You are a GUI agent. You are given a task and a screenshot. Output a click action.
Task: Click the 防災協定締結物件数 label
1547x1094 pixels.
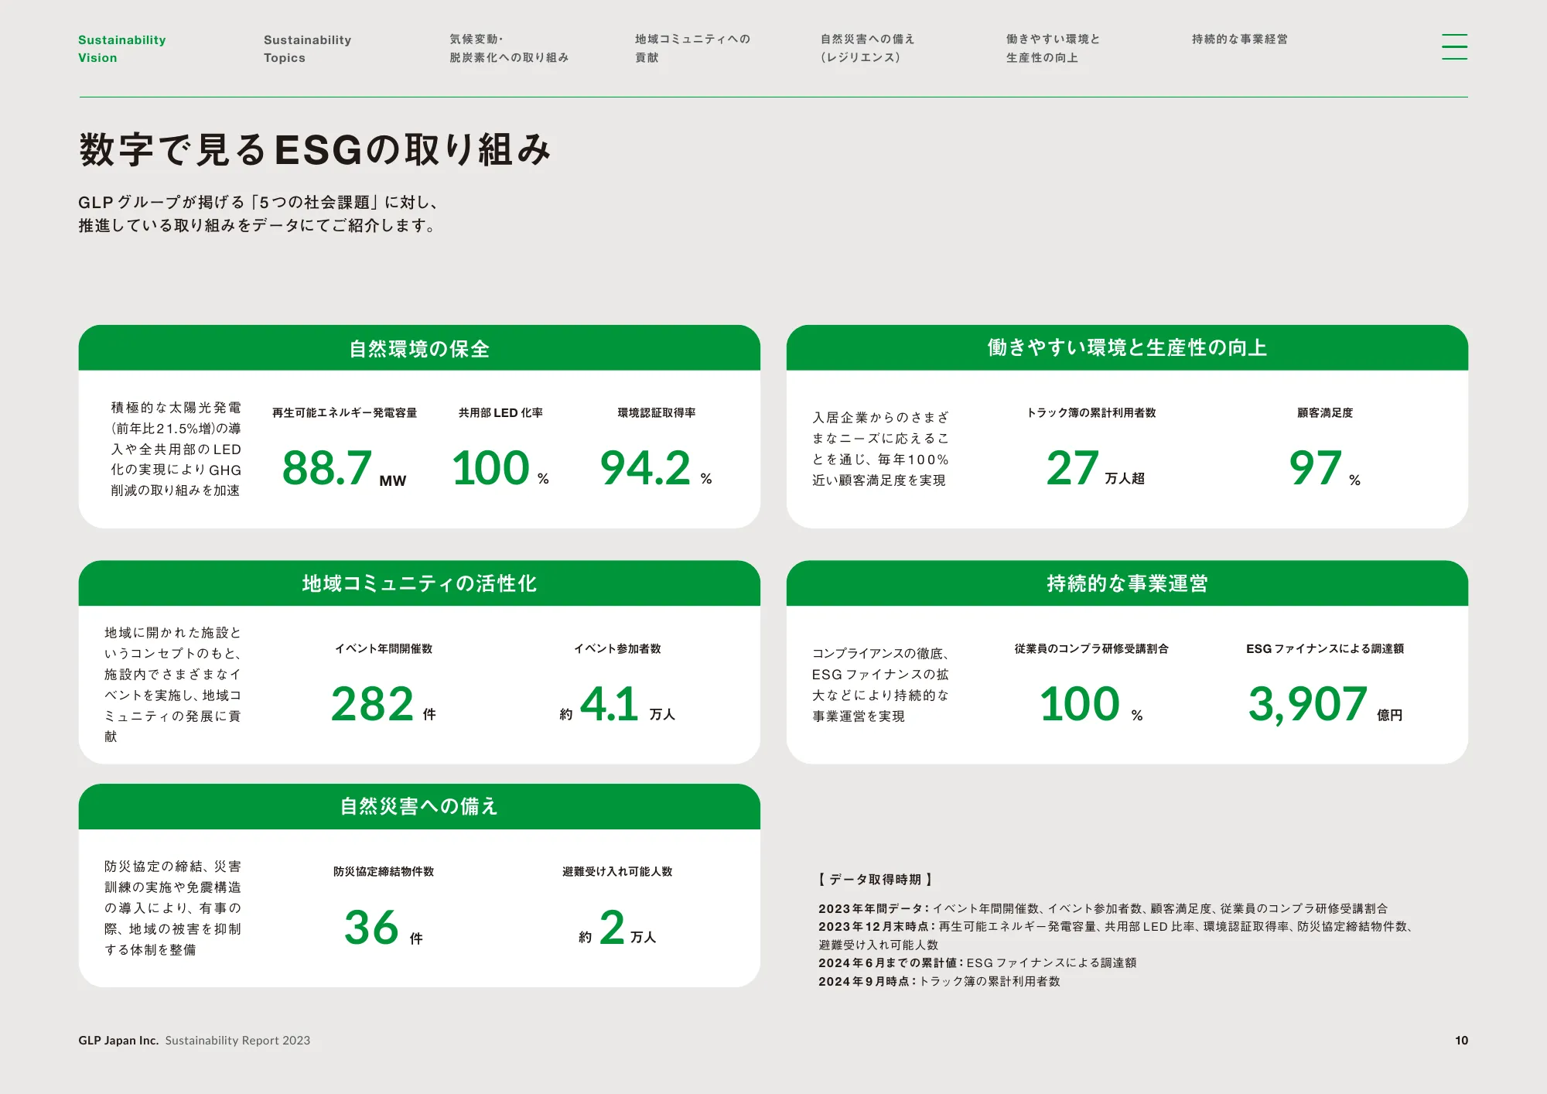(x=384, y=872)
